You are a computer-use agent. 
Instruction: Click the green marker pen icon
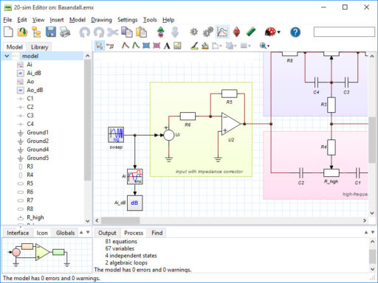250,32
